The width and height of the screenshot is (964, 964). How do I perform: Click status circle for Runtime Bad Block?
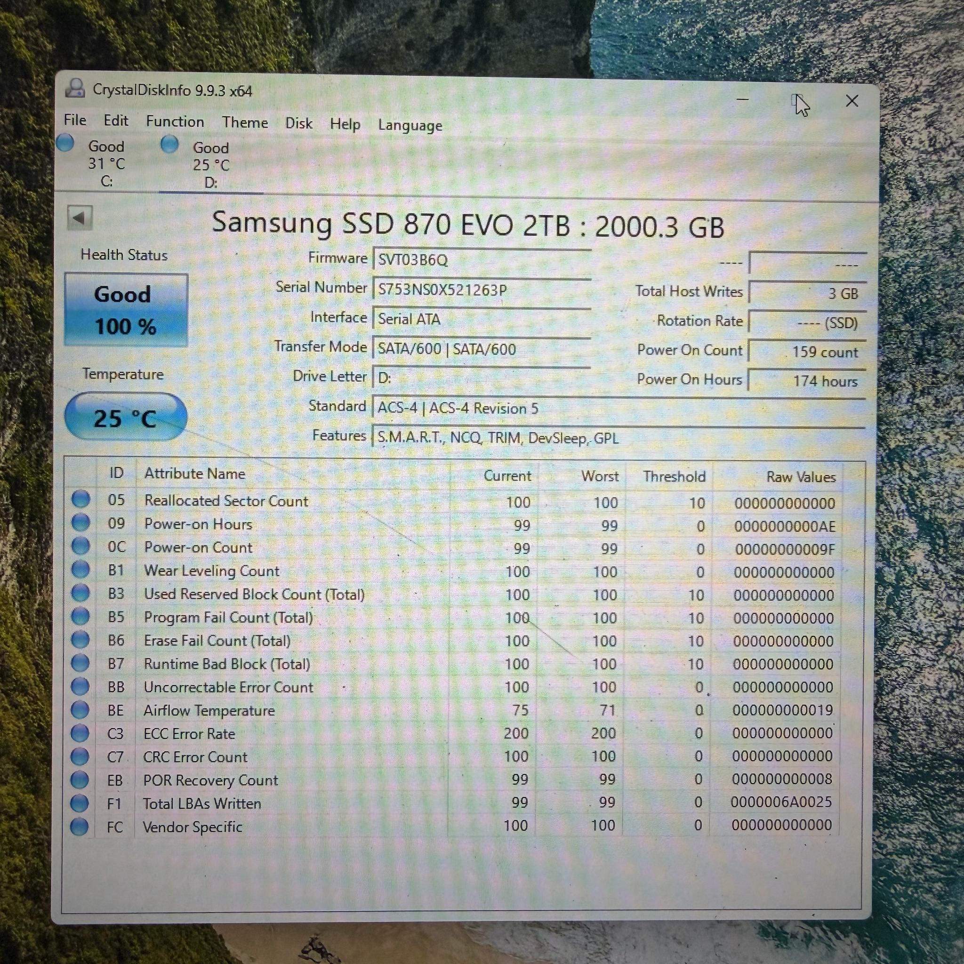click(x=80, y=663)
